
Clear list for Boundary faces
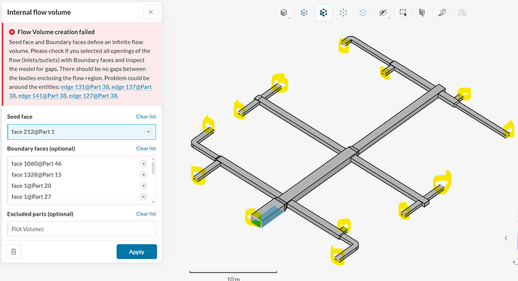coord(146,149)
